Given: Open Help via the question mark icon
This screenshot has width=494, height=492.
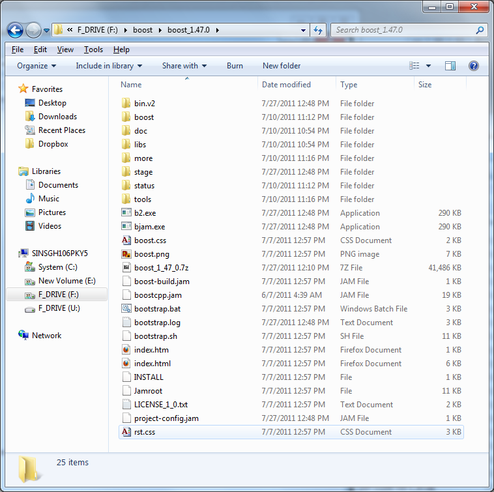Looking at the screenshot, I should (x=473, y=66).
